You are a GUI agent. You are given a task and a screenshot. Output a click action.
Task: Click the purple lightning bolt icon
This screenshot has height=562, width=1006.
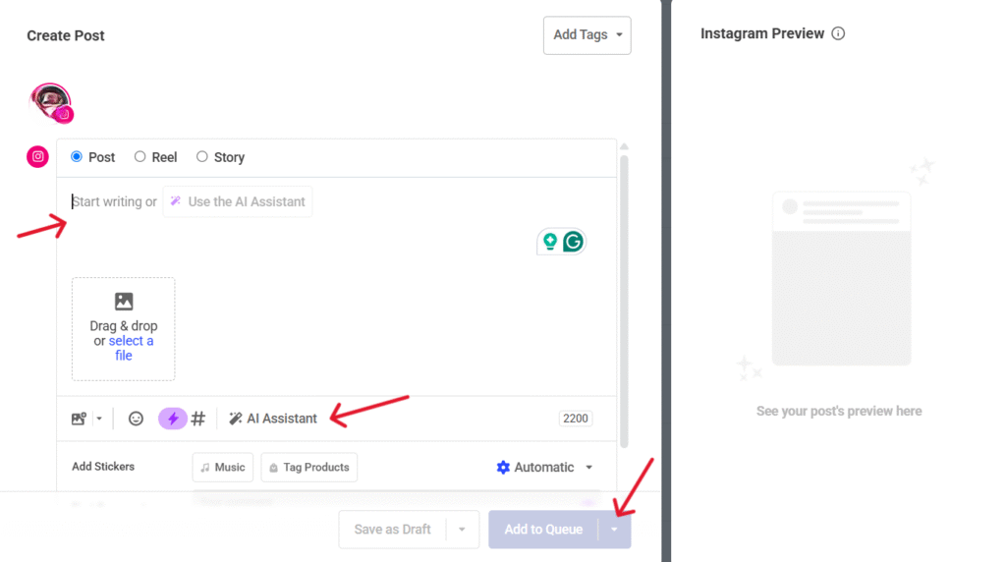pos(173,419)
